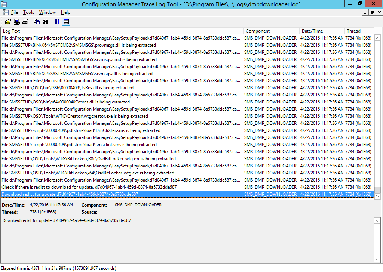Sort by the Date/Time column header
The height and width of the screenshot is (272, 383).
pyautogui.click(x=322, y=31)
